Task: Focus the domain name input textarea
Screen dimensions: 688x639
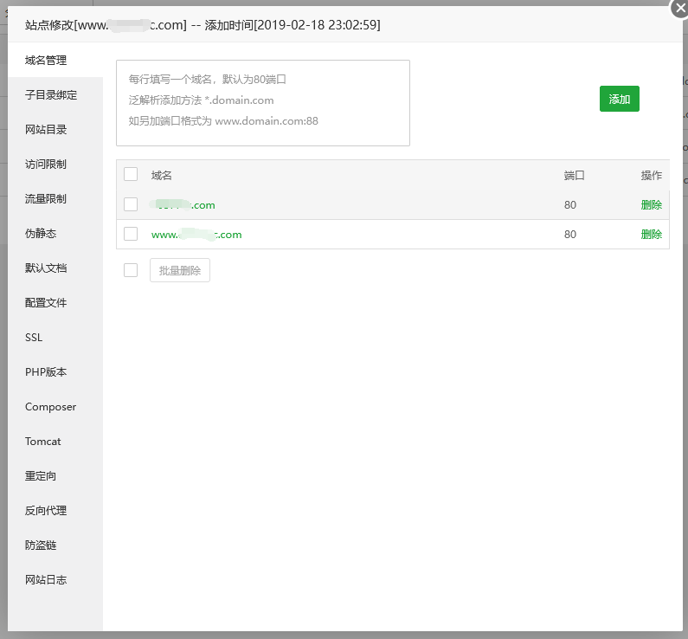Action: click(263, 103)
